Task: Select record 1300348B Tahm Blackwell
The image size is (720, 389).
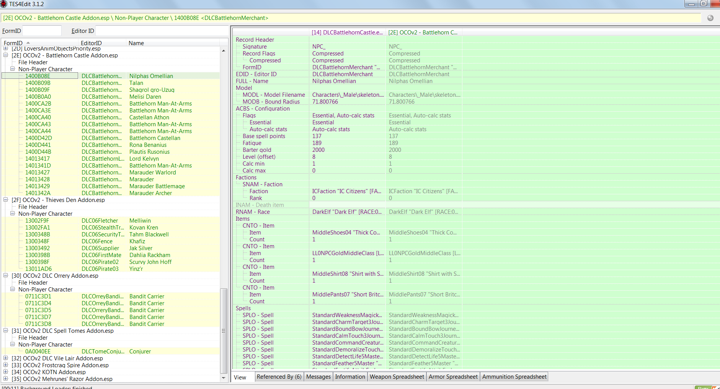Action: pyautogui.click(x=111, y=234)
